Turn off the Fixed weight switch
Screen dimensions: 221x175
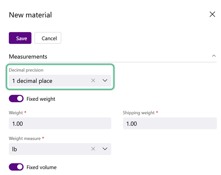(16, 99)
